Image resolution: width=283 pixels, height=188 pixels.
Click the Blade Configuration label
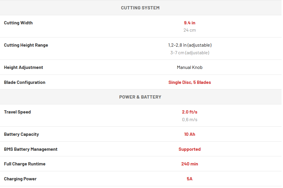point(25,82)
